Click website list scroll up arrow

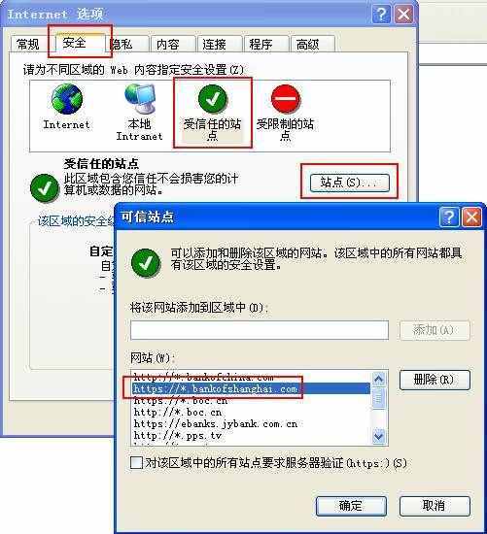[378, 379]
